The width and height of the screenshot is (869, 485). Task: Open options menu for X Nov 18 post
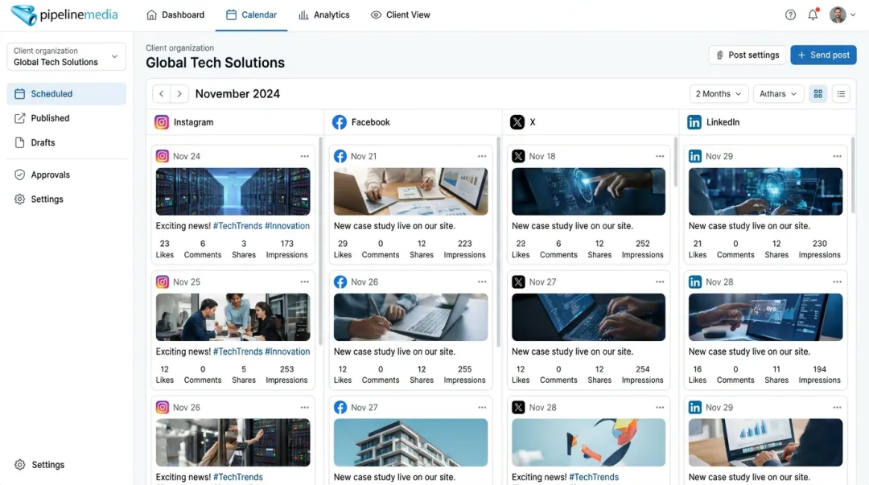pos(660,156)
